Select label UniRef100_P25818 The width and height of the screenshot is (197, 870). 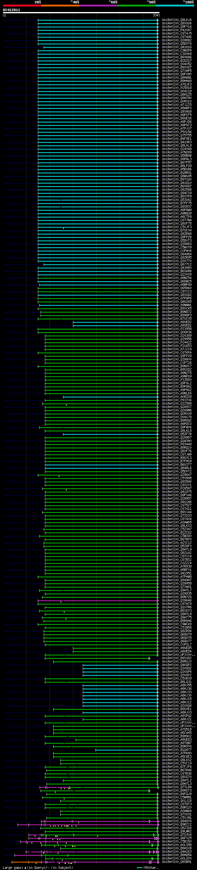click(176, 88)
